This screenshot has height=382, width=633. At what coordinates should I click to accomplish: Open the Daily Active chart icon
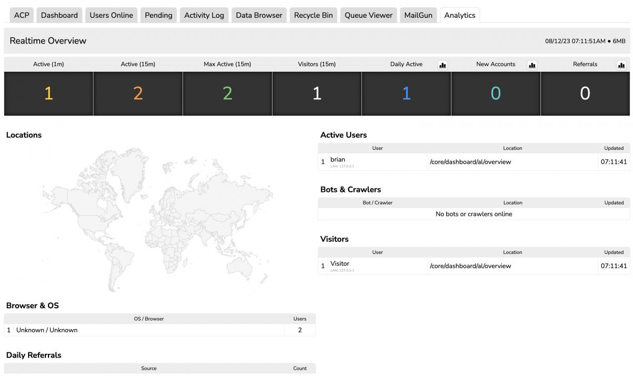point(443,65)
